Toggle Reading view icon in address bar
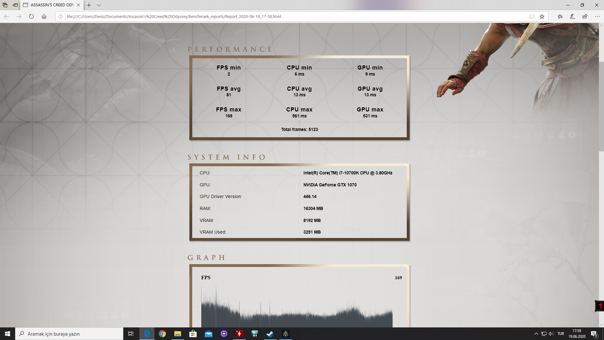The height and width of the screenshot is (340, 604). (x=532, y=17)
